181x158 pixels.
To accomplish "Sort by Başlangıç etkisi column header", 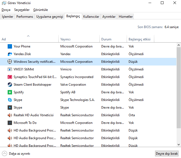I will coord(140,39).
